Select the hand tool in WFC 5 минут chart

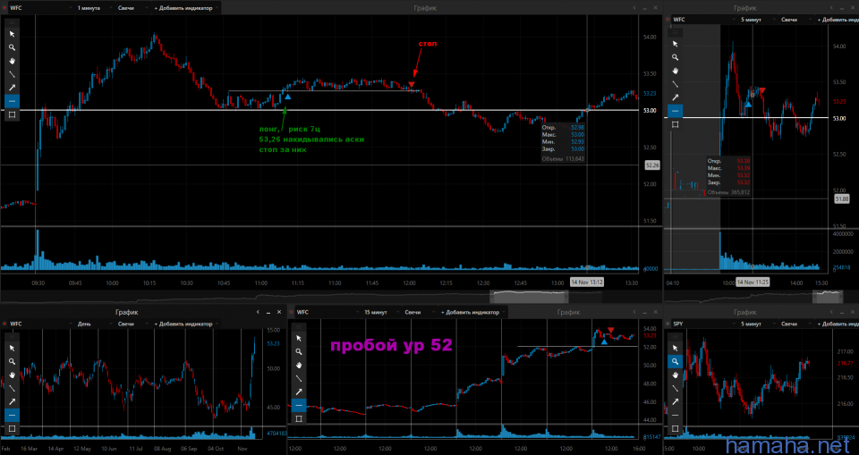tap(675, 71)
